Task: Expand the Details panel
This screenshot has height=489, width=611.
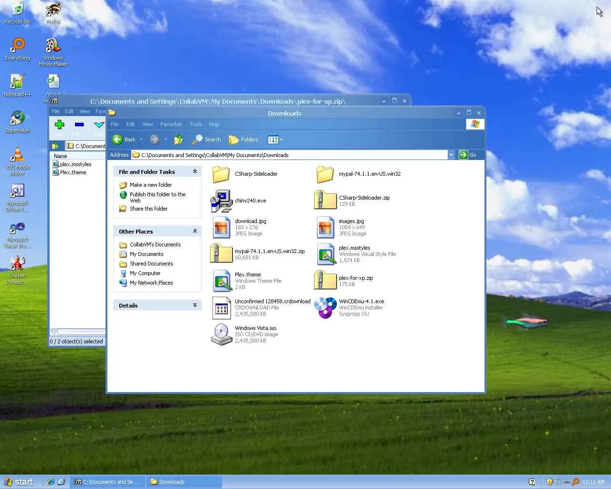Action: 195,305
